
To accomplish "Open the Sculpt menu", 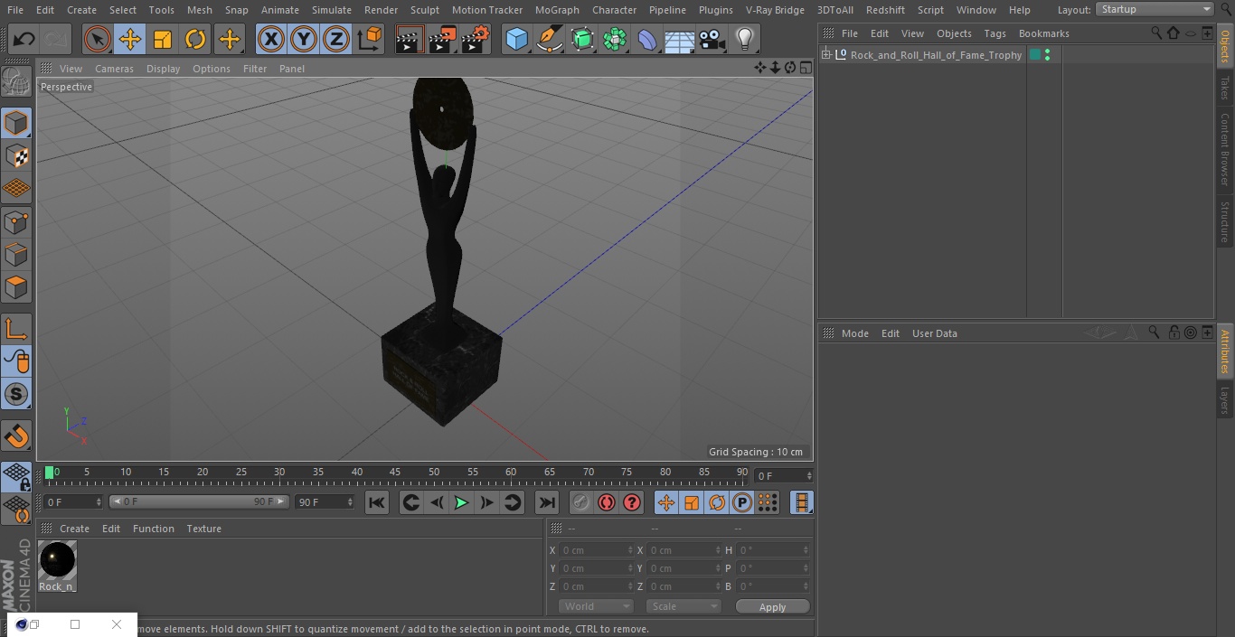I will [425, 10].
